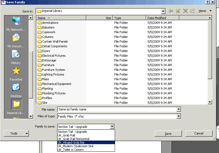This screenshot has height=153, width=219.
Task: Select the Balusters folder icon
Action: (x=40, y=27)
